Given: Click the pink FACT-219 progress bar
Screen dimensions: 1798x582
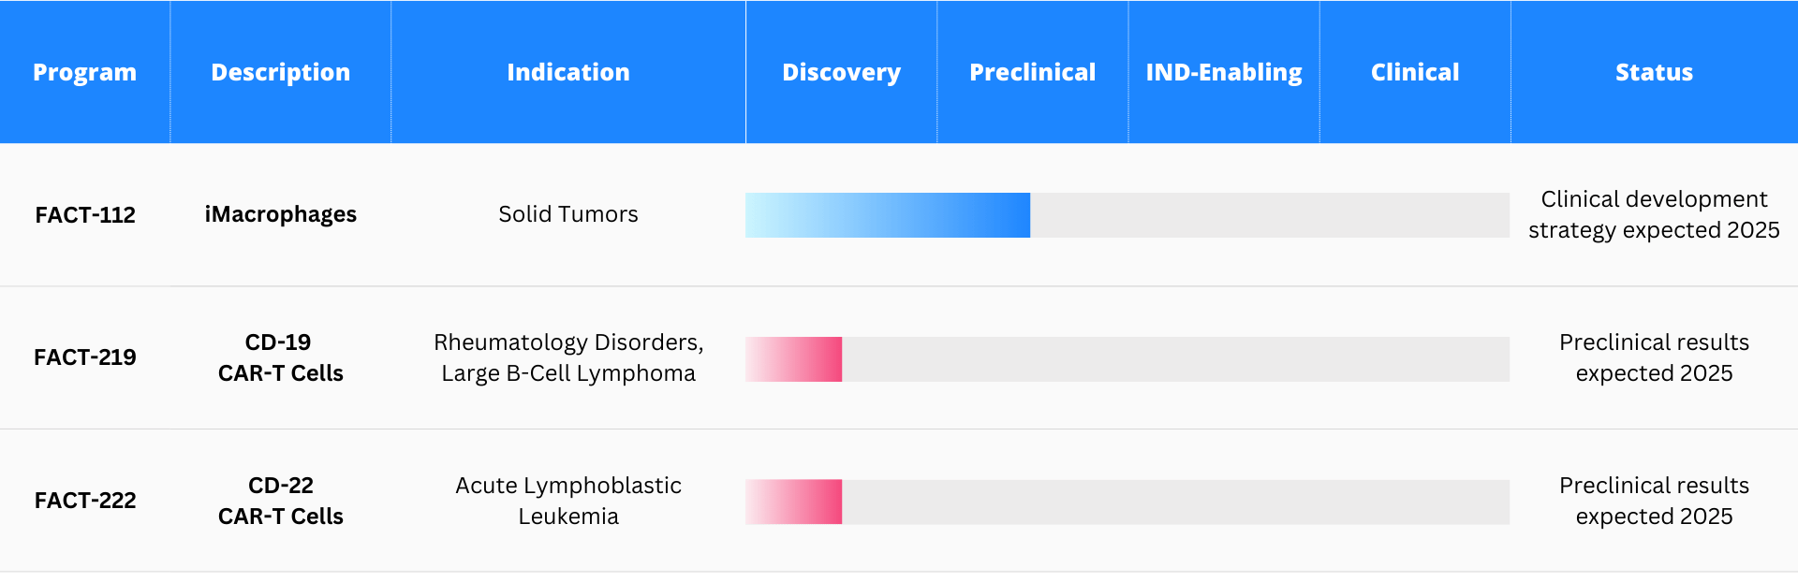Looking at the screenshot, I should (x=794, y=359).
